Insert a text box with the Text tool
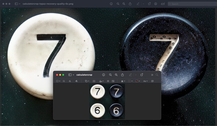The height and width of the screenshot is (126, 217). [x=94, y=81]
